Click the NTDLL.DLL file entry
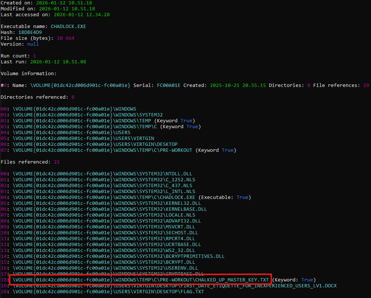371x298 pixels. point(102,173)
